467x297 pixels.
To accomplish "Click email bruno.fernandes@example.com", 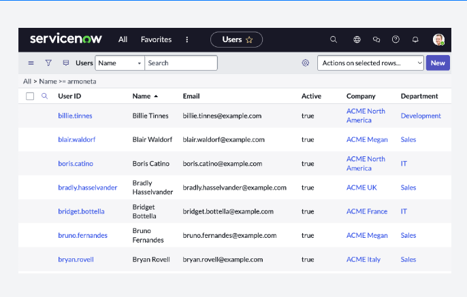I will 229,235.
